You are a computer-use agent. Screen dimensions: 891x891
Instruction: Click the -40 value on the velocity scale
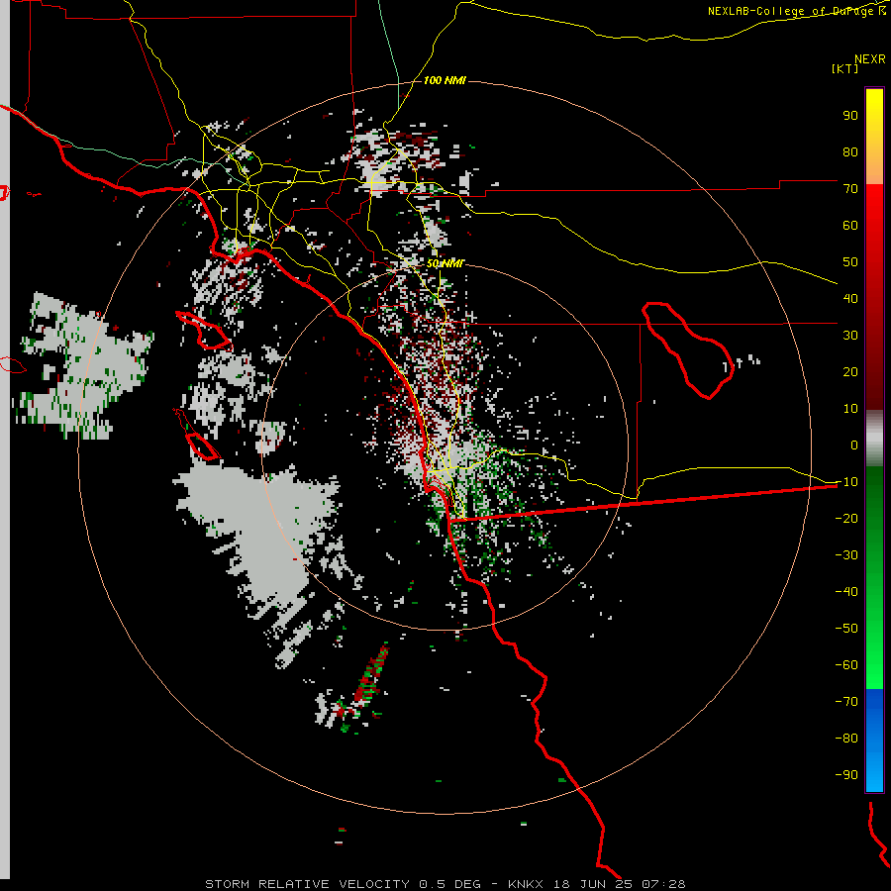(x=846, y=592)
